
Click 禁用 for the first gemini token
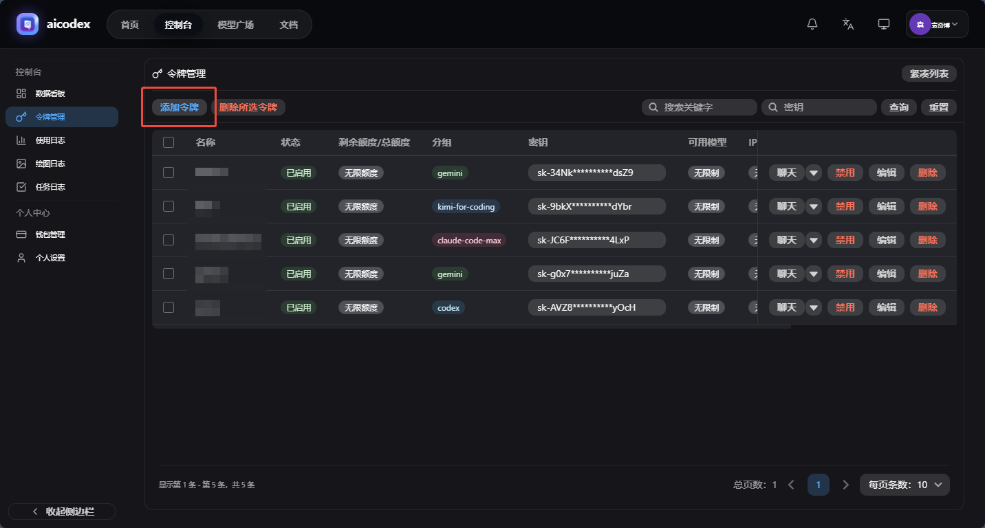pos(845,173)
